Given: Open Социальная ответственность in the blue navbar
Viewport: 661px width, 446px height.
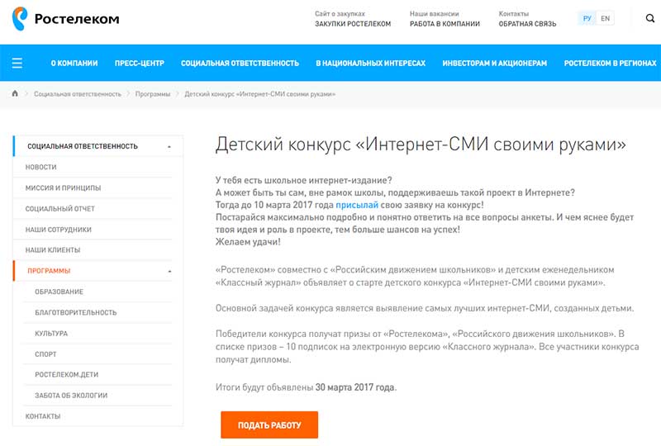Looking at the screenshot, I should 240,64.
